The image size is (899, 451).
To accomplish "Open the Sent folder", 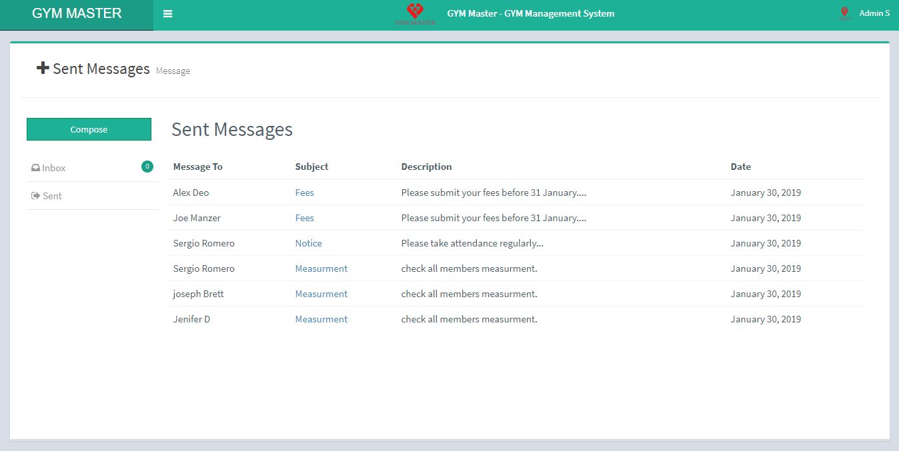I will coord(52,197).
